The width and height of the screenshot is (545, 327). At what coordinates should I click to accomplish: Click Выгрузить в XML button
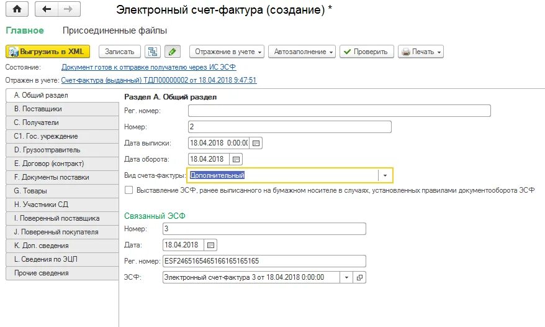pos(48,52)
